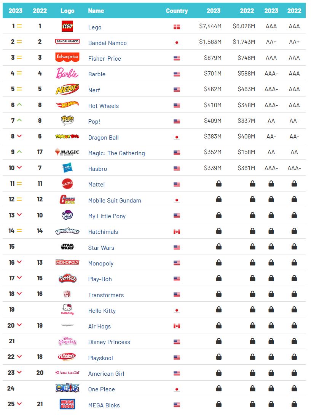Click the Denmark flag in Lego row
Viewport: 311px width, 415px height.
pyautogui.click(x=177, y=27)
